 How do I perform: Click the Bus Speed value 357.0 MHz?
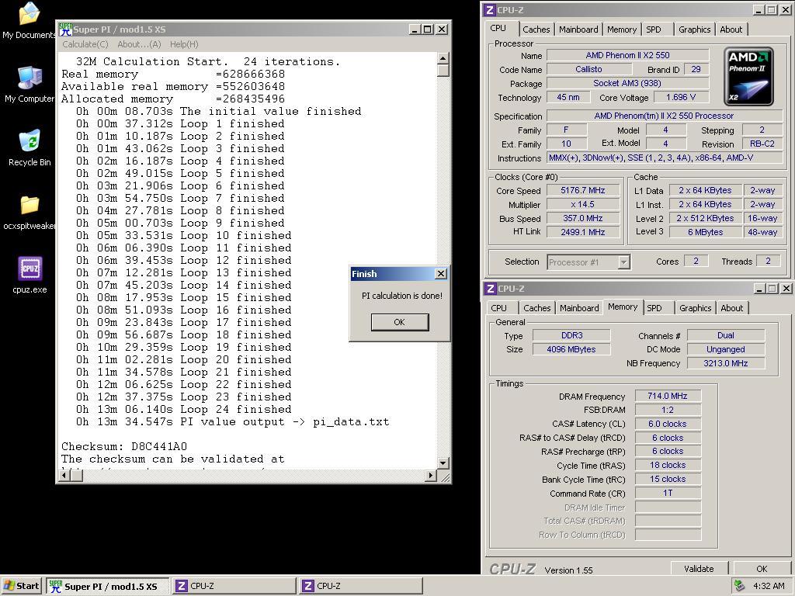[583, 218]
